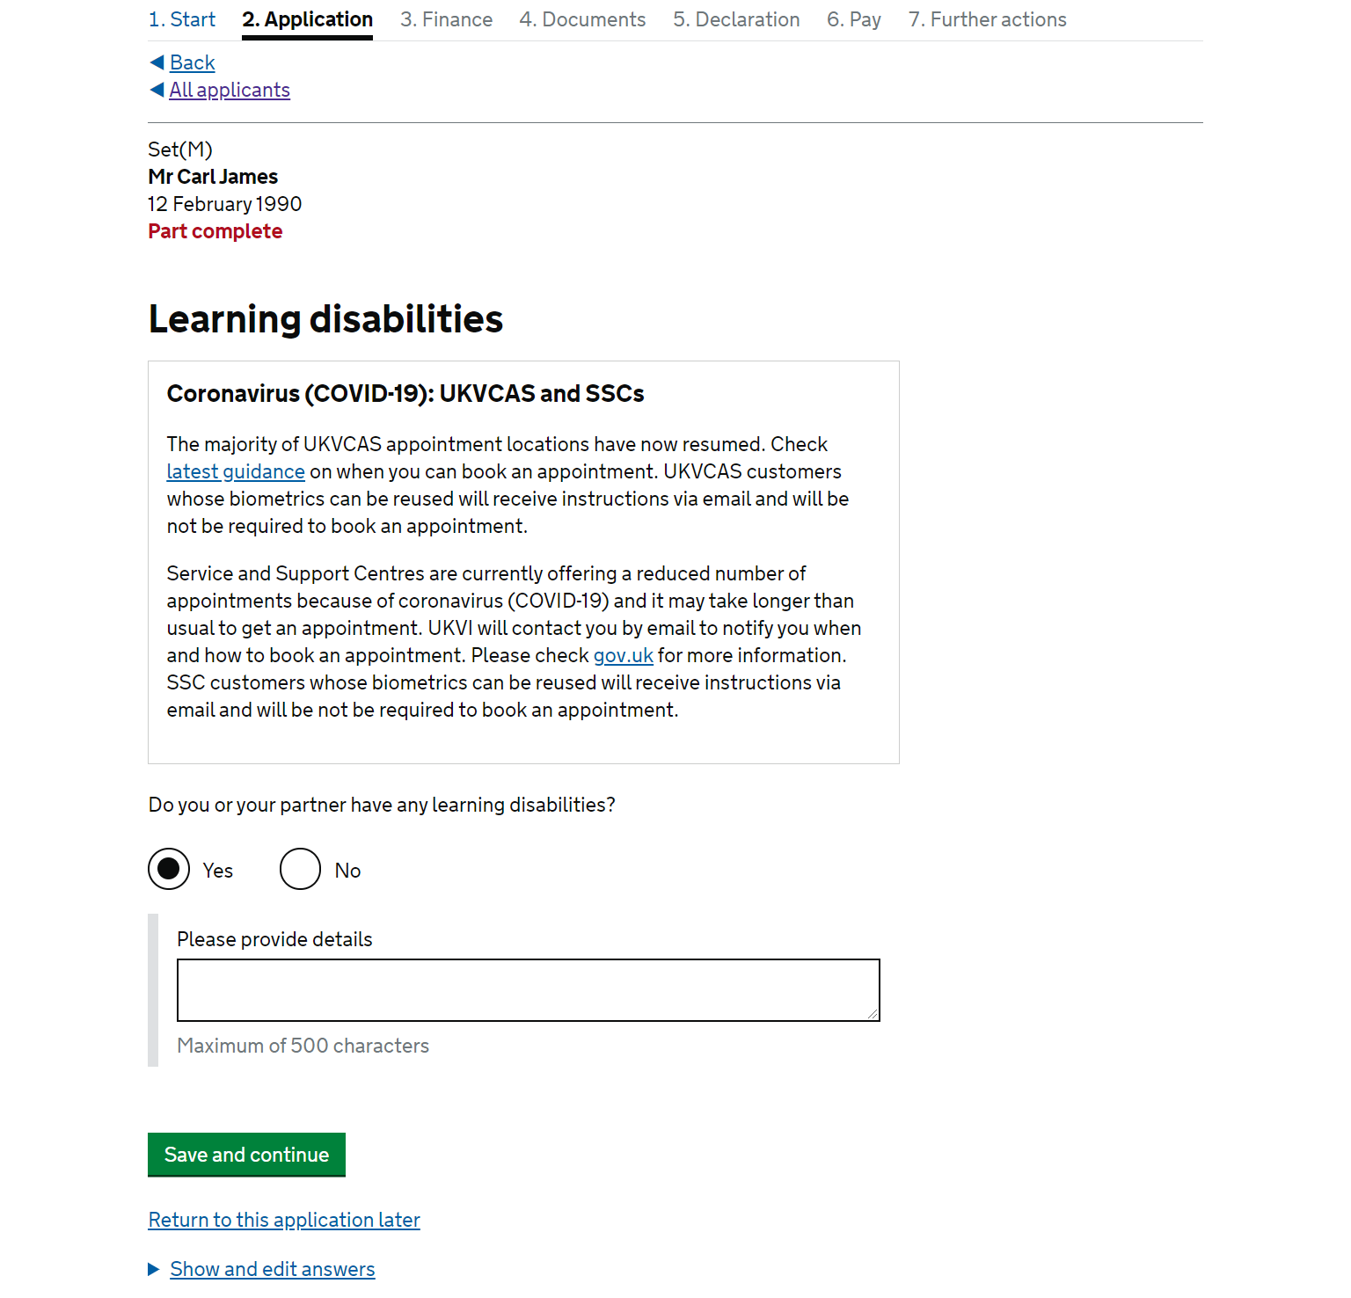Open the 1. Start step
1351x1298 pixels.
click(x=182, y=19)
